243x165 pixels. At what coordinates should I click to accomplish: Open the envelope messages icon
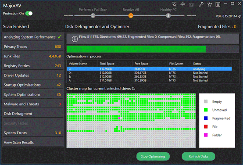pos(191,5)
